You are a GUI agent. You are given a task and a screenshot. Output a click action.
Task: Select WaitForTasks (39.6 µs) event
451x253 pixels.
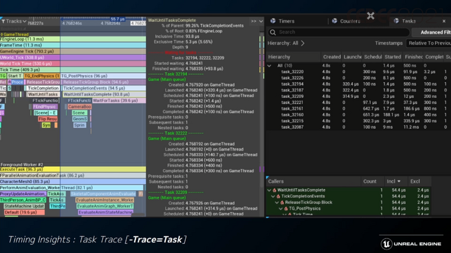click(119, 101)
